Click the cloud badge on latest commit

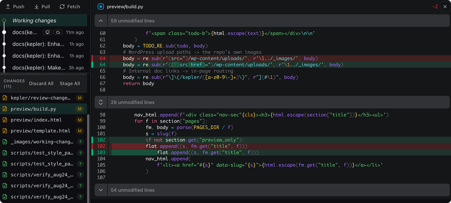coord(58,32)
